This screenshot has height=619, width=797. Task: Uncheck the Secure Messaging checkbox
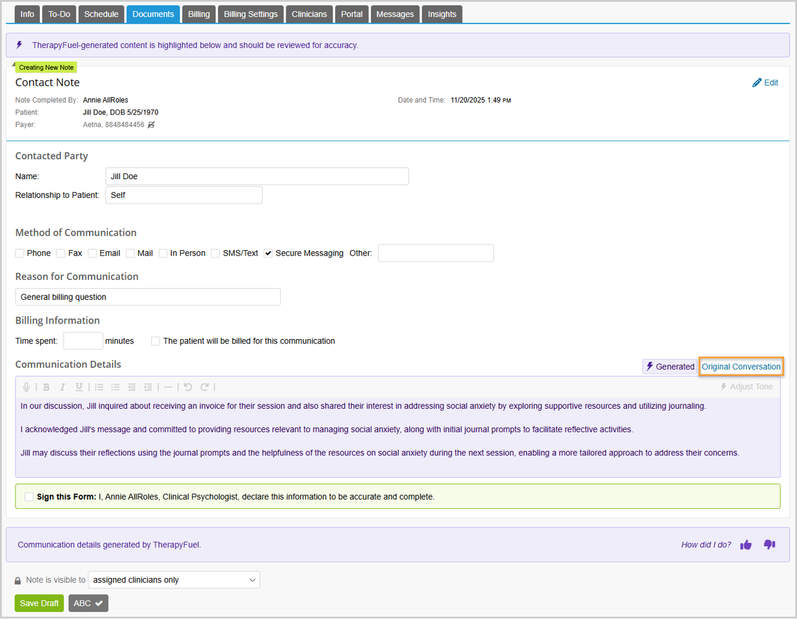(268, 253)
